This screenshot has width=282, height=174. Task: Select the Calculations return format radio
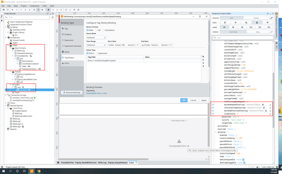[103, 30]
